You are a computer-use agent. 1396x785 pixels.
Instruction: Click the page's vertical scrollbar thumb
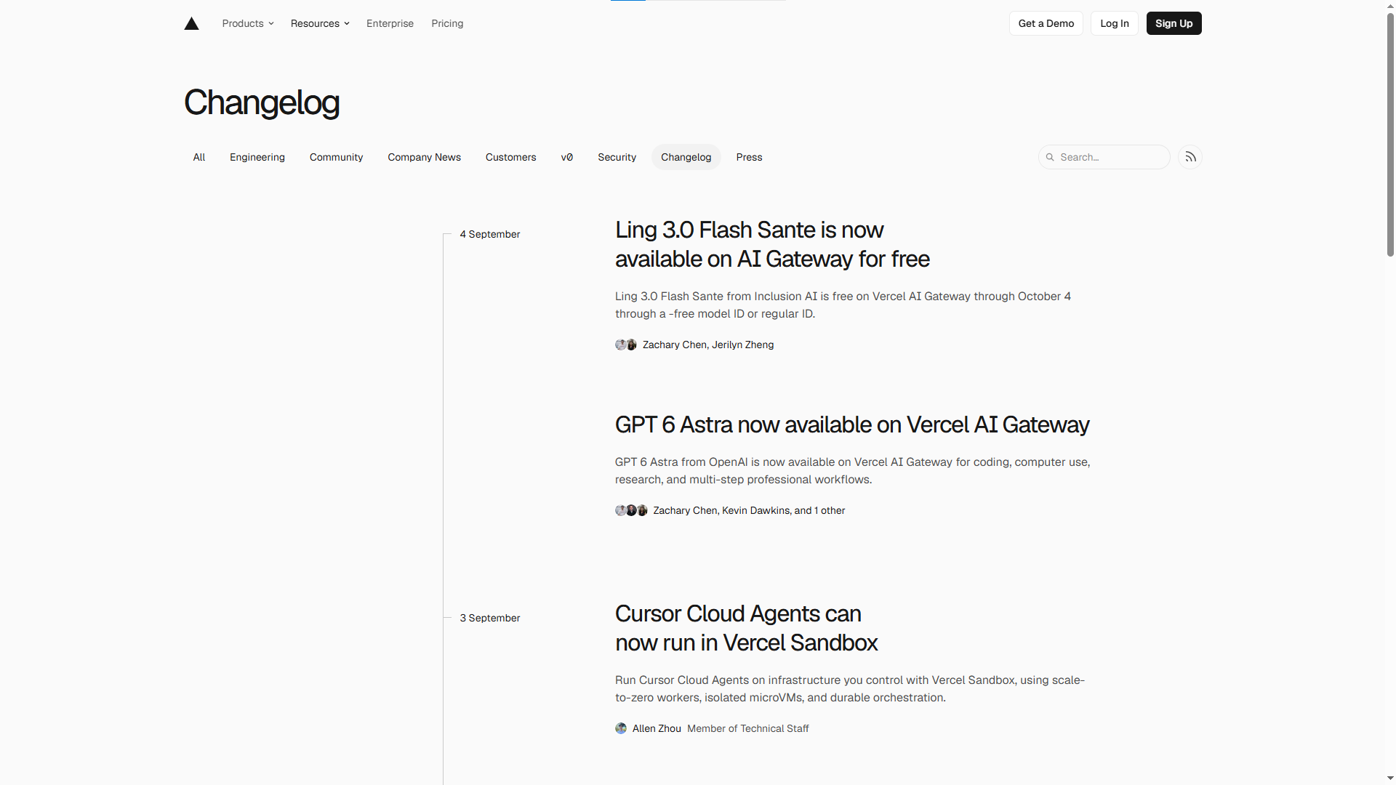tap(1390, 135)
